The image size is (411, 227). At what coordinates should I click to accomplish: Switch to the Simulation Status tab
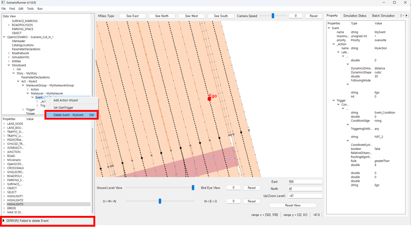355,16
